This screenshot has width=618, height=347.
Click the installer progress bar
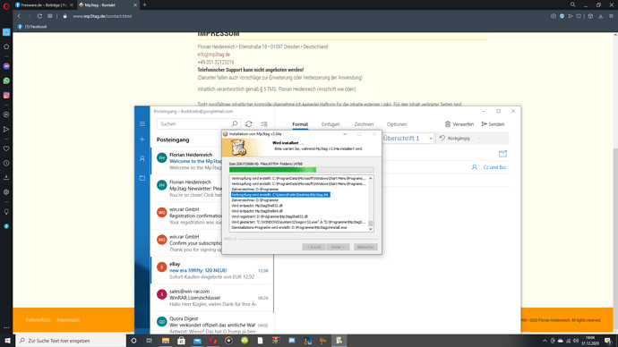[x=302, y=170]
